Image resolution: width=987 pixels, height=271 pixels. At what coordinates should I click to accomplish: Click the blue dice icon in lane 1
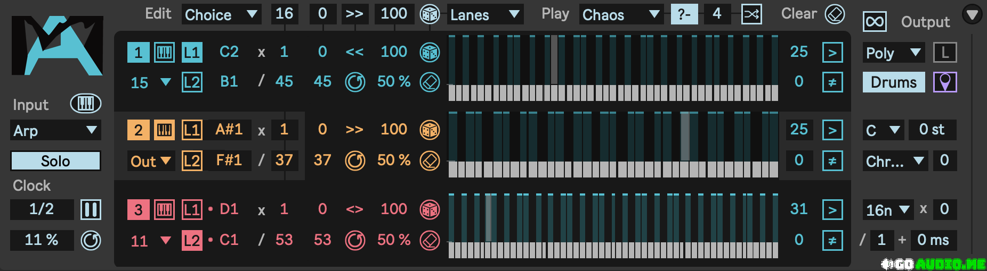430,52
